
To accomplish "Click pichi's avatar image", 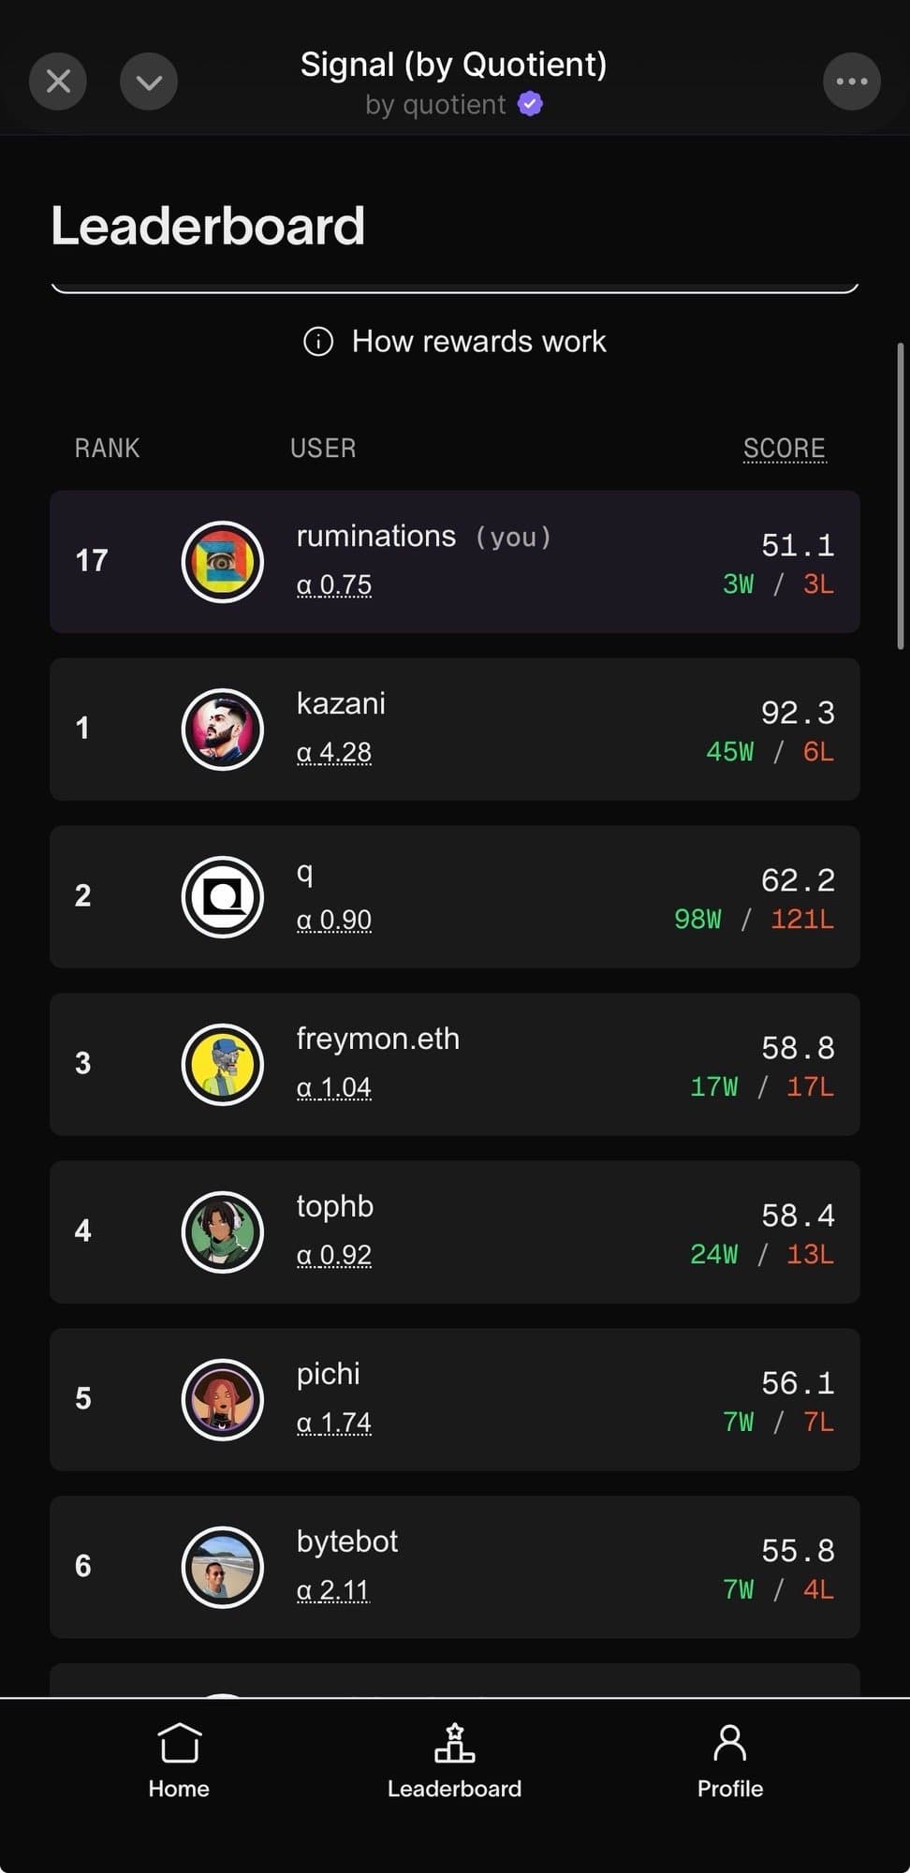I will coord(222,1400).
